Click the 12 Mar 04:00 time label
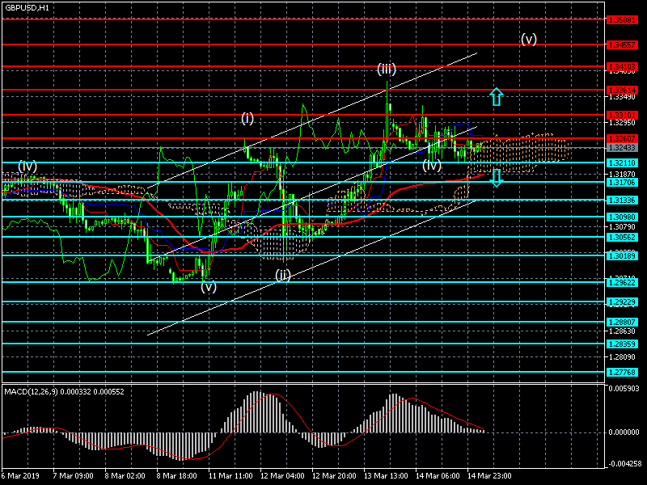Viewport: 647px width, 485px height. click(282, 476)
